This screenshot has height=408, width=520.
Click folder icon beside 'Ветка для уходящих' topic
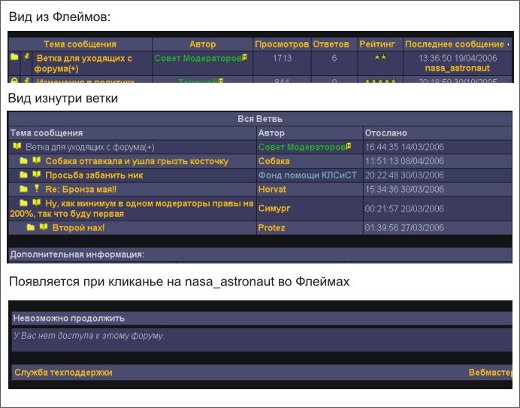pos(14,57)
